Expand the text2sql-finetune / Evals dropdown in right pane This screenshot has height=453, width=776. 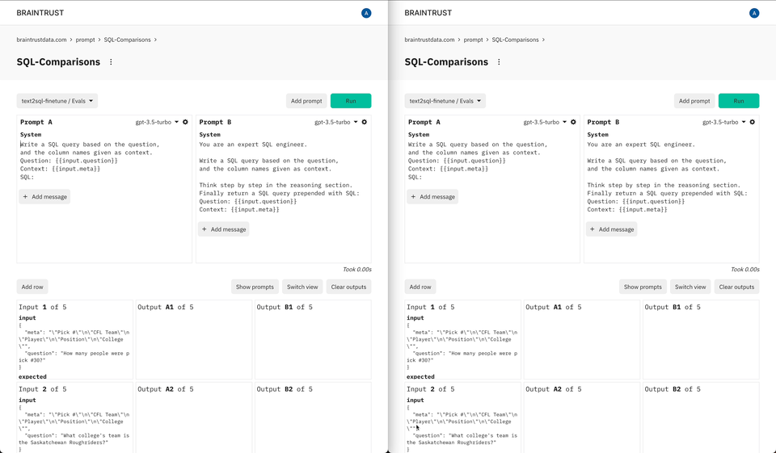pos(445,101)
